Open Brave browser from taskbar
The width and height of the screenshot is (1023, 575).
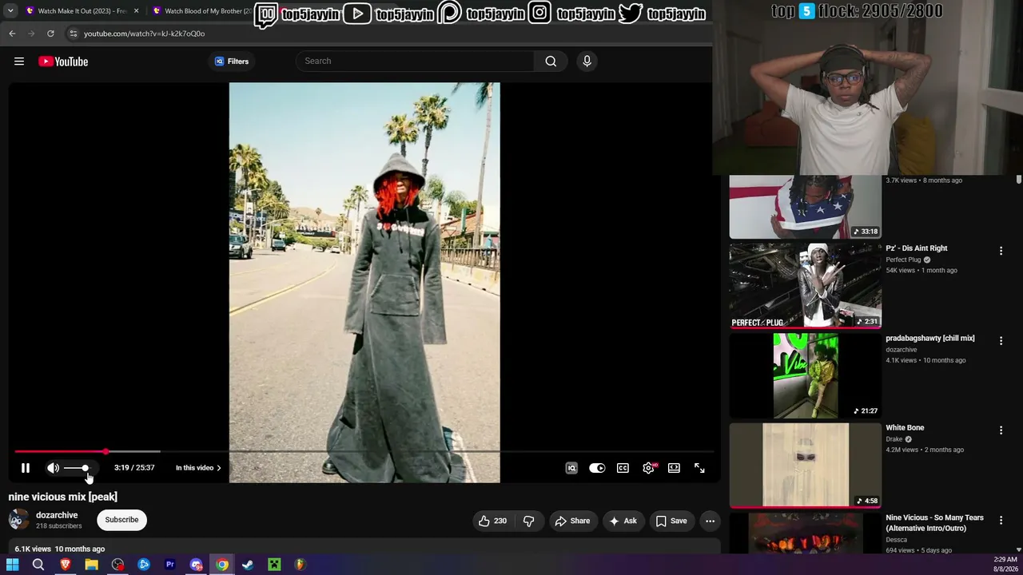66,565
